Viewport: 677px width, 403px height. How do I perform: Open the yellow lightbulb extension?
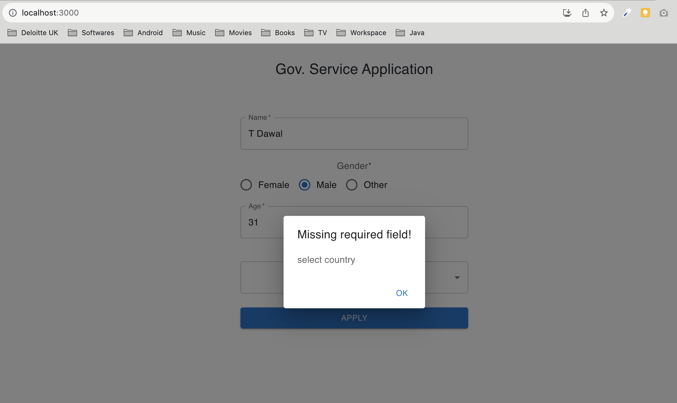coord(645,13)
